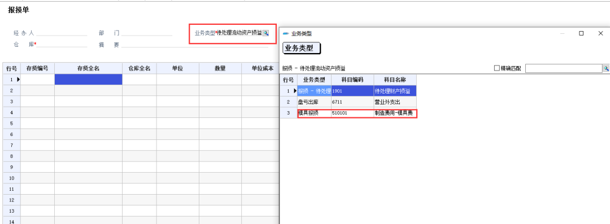This screenshot has height=224, width=610.
Task: Click row number 5 in the 报损单 grid
Action: (12, 123)
